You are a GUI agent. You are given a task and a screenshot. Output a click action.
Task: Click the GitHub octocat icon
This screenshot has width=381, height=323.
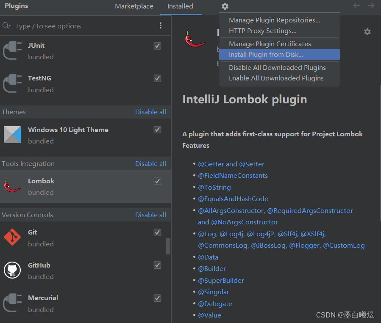tap(12, 270)
